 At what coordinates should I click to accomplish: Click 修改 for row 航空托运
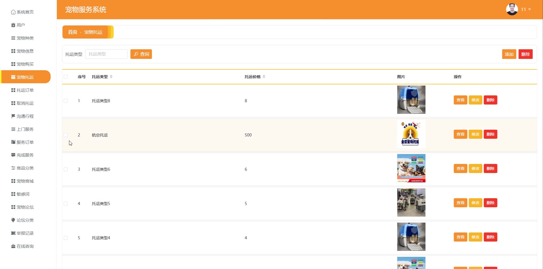tap(475, 134)
